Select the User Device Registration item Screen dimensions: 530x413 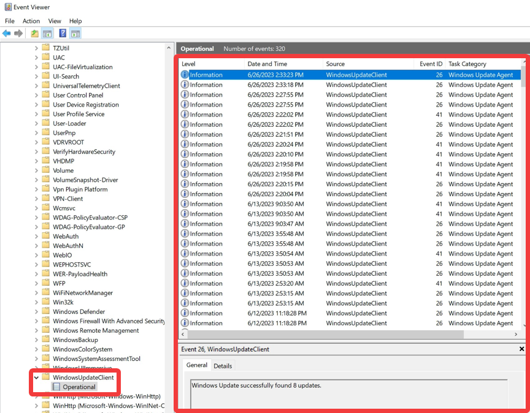[86, 105]
